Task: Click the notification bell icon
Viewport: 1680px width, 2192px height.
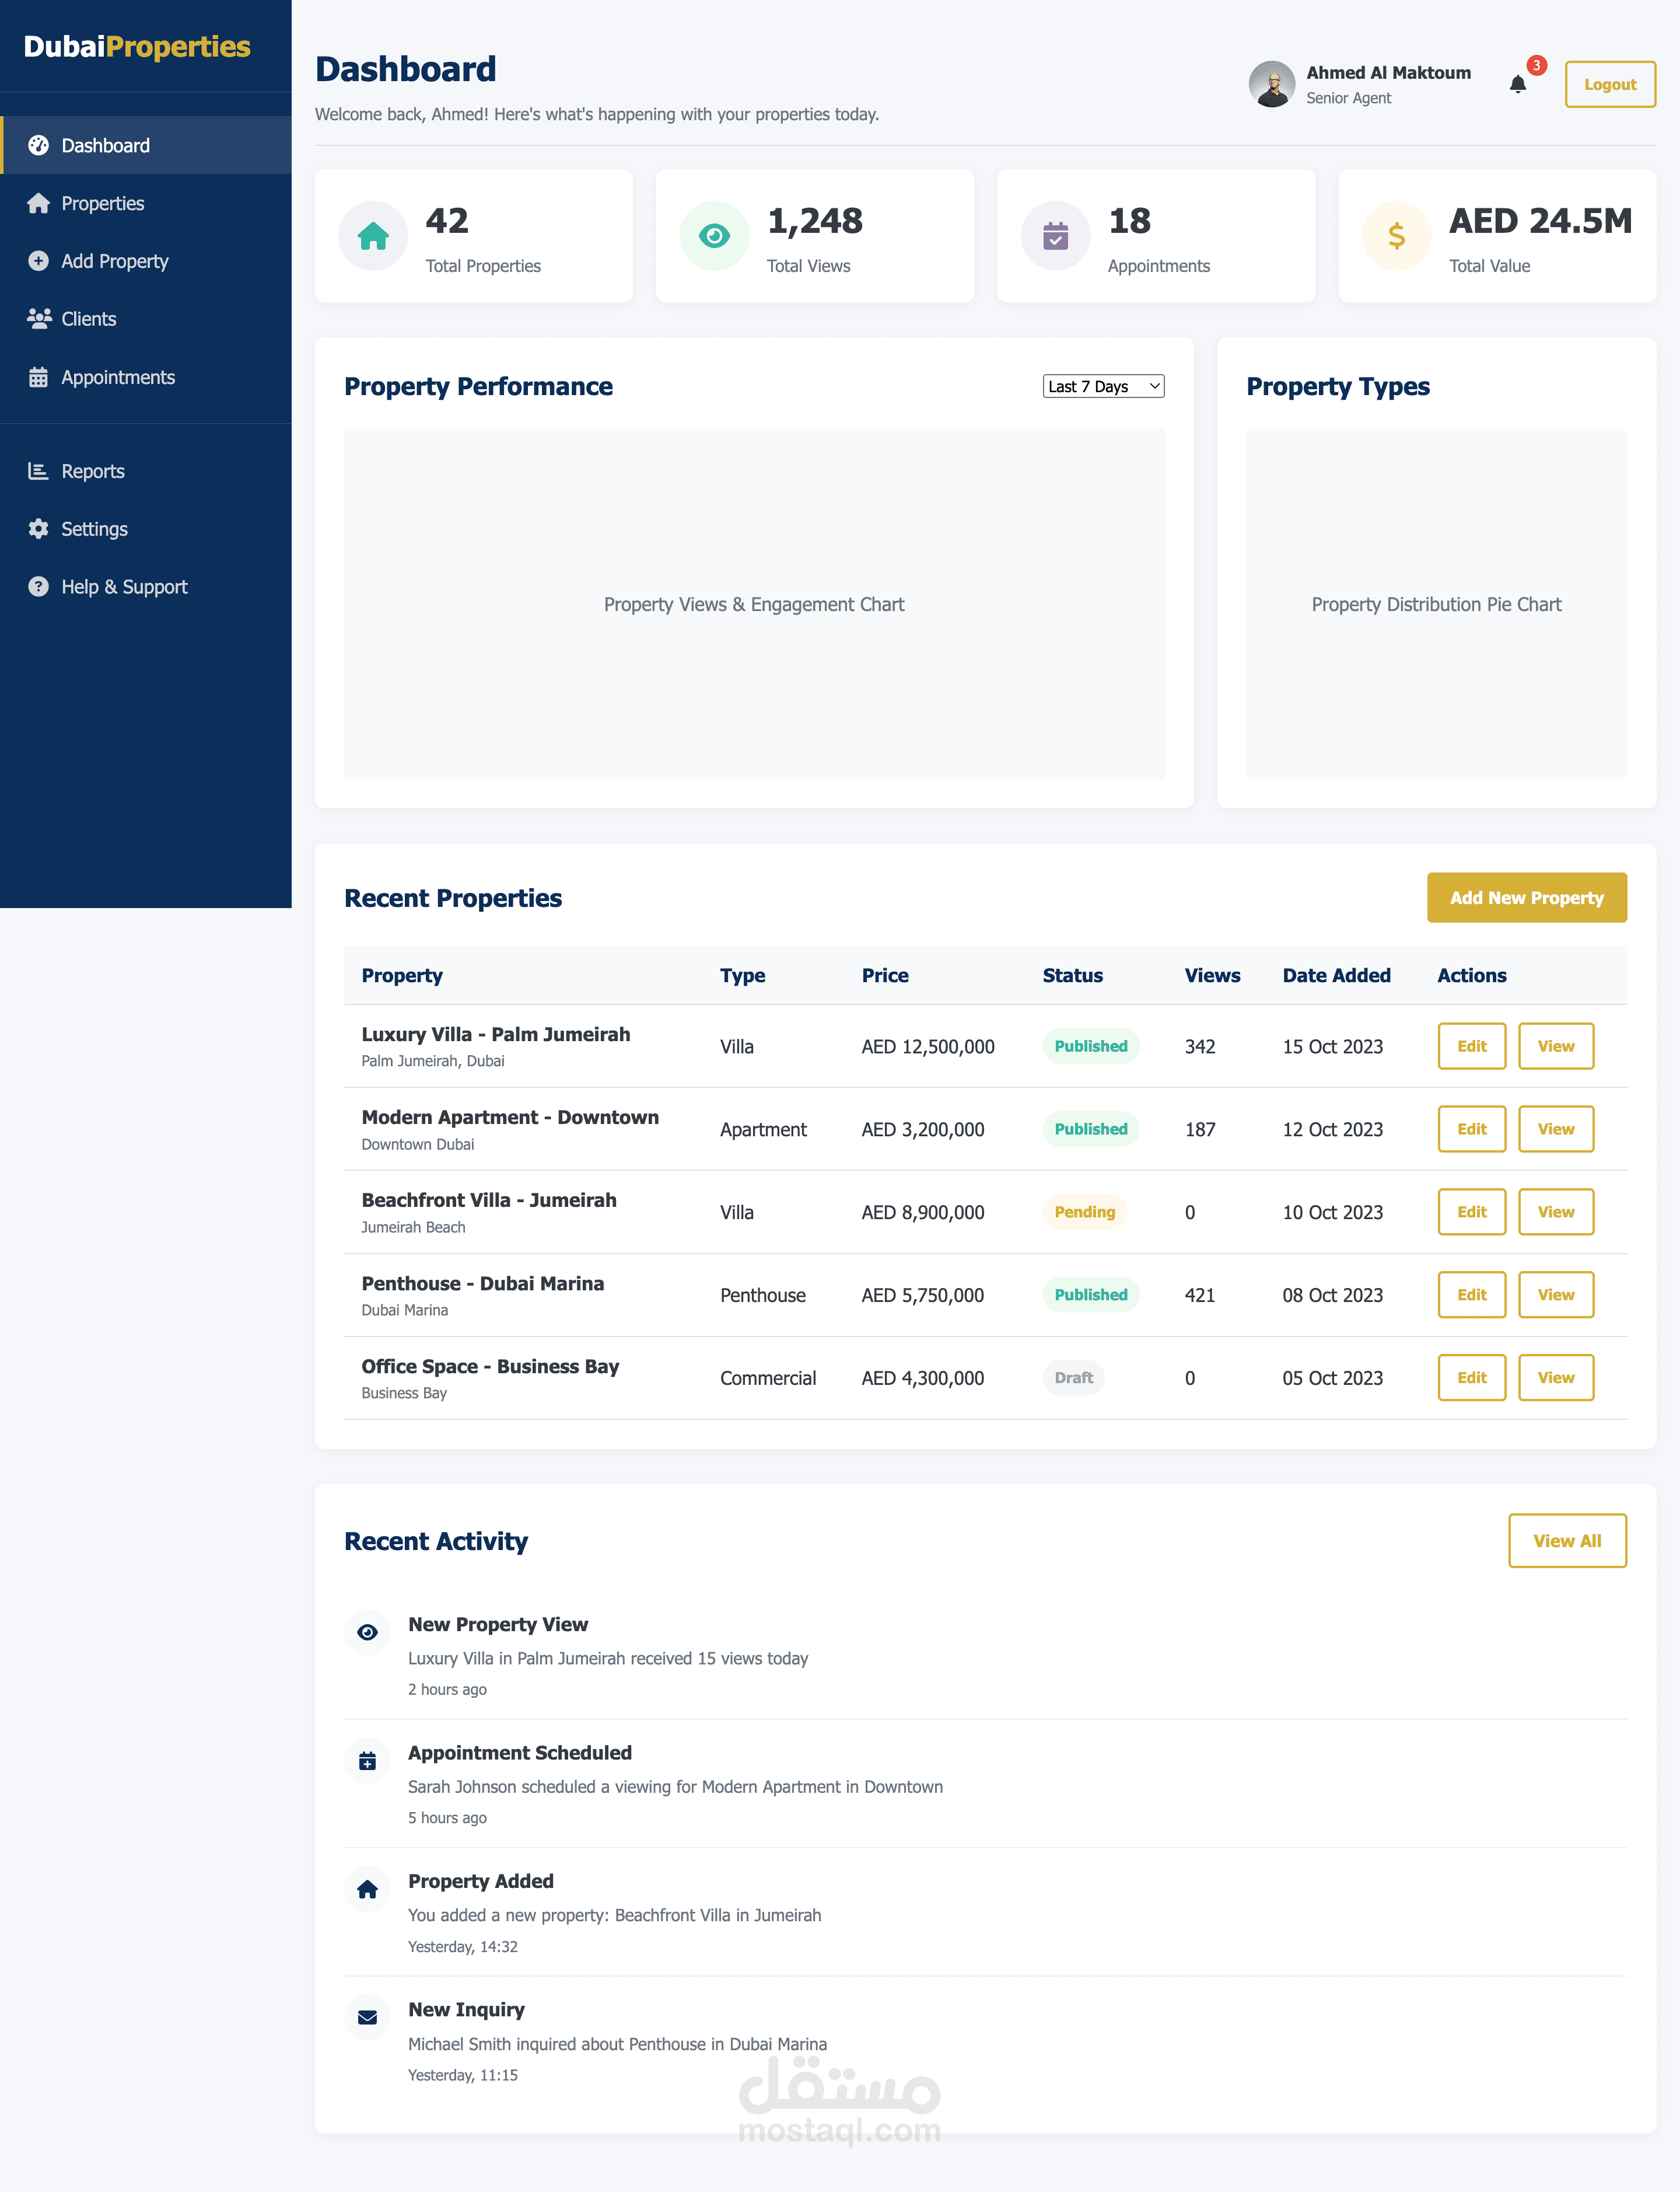Action: [1517, 84]
